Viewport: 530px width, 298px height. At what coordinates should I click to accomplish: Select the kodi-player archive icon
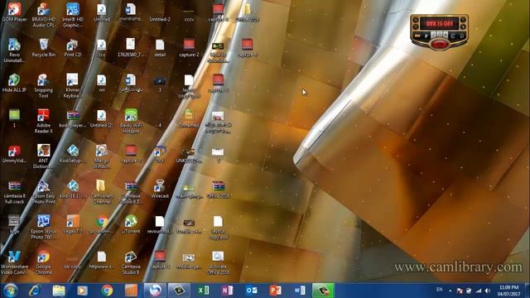(x=73, y=118)
